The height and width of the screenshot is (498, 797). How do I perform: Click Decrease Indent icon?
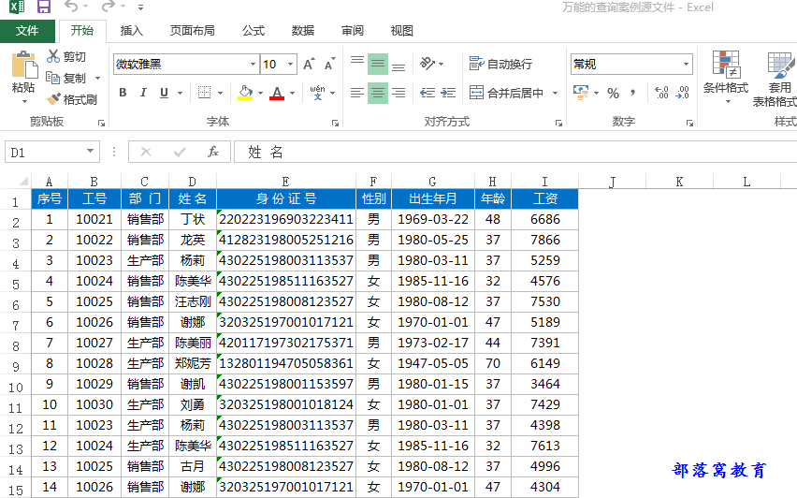pyautogui.click(x=427, y=93)
